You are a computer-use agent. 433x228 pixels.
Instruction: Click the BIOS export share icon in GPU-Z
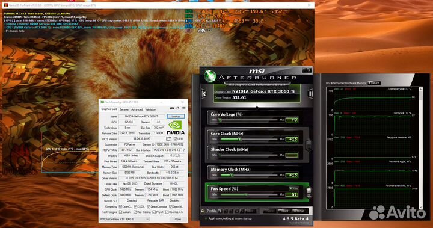(168, 139)
